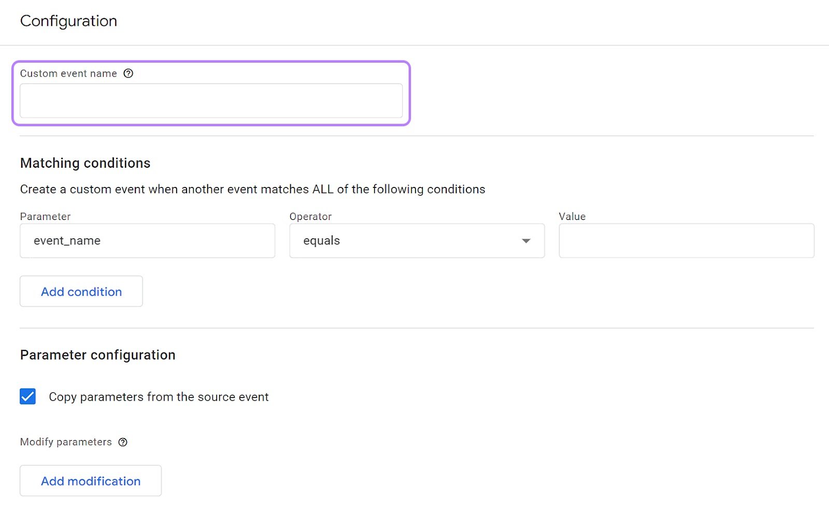Open help for Modify parameters section
This screenshot has height=512, width=829.
pos(122,442)
